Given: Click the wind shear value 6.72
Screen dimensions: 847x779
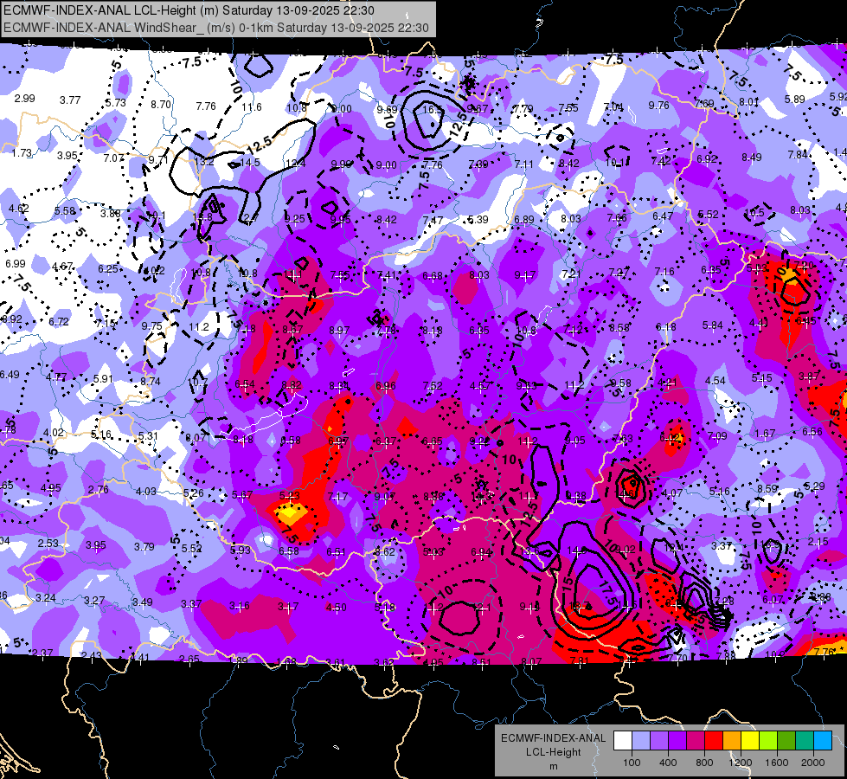Looking at the screenshot, I should pyautogui.click(x=59, y=322).
